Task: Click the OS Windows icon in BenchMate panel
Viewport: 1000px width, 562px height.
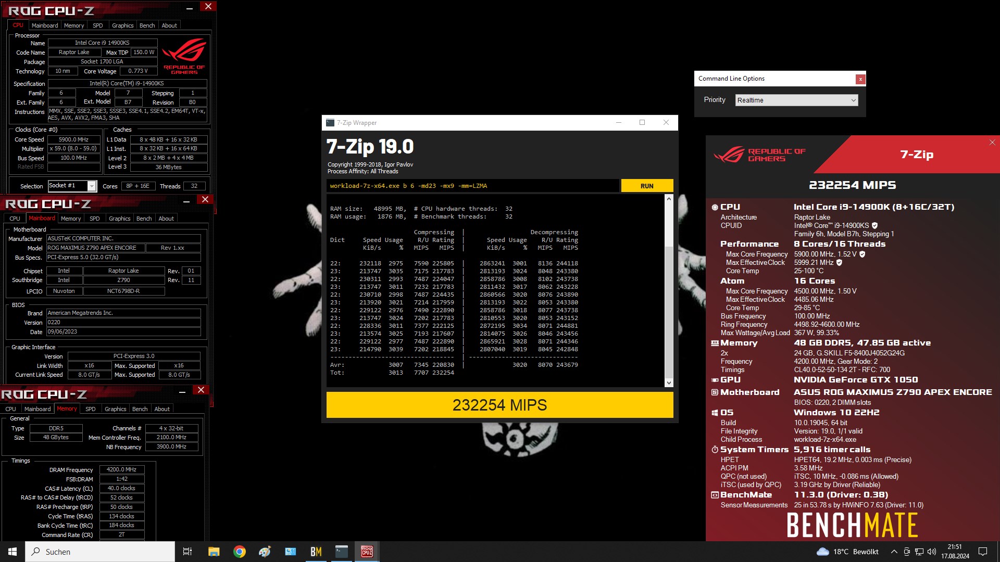Action: pos(715,413)
